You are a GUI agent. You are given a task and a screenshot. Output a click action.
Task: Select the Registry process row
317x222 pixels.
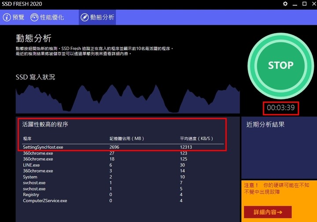tap(123, 195)
